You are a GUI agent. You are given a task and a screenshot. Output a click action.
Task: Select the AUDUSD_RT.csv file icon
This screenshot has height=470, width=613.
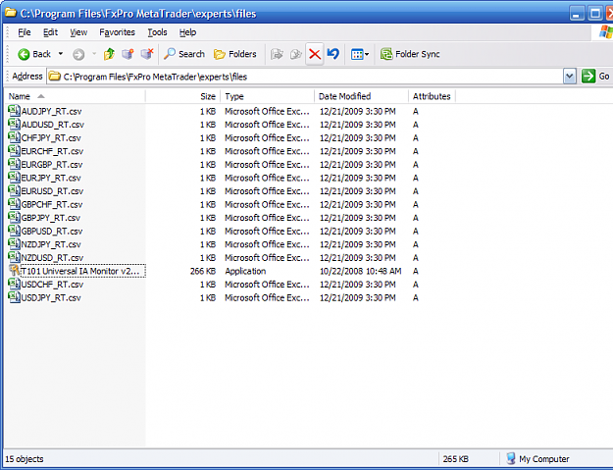tap(14, 124)
